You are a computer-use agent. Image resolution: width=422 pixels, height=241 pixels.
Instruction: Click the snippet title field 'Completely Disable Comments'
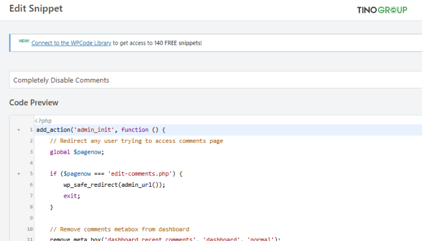click(x=216, y=80)
